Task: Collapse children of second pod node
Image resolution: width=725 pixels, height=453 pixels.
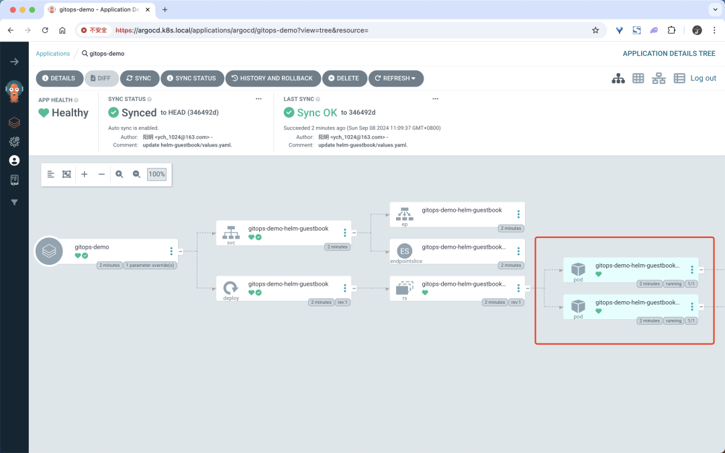Action: 702,306
